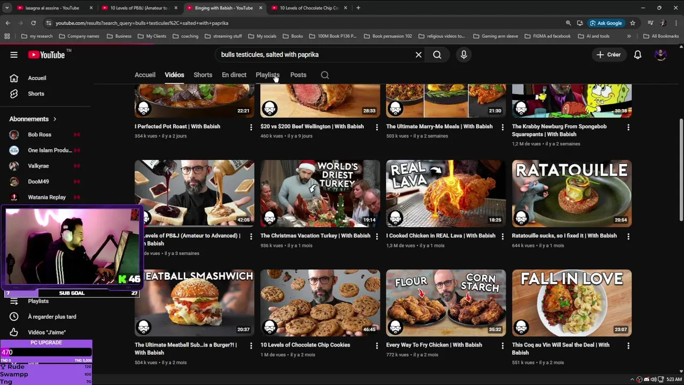Image resolution: width=684 pixels, height=385 pixels.
Task: Click title This Coq au Vin Will Seal the Deal
Action: [x=561, y=349]
